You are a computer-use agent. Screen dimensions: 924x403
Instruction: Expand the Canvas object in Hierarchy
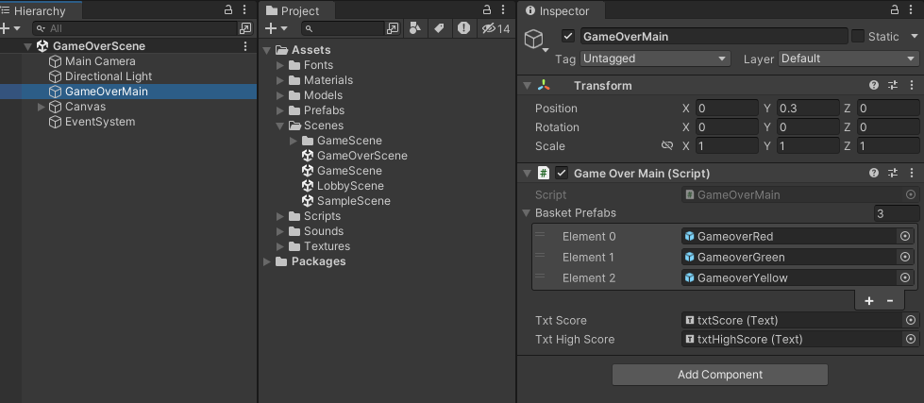coord(41,107)
